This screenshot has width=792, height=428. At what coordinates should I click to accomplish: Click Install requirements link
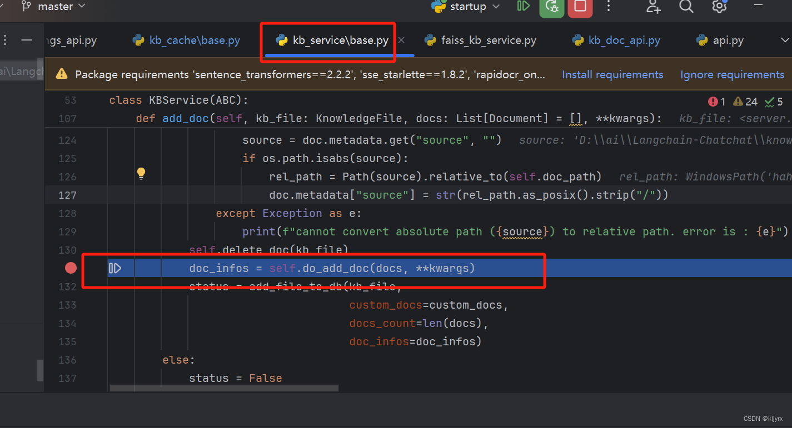(612, 74)
